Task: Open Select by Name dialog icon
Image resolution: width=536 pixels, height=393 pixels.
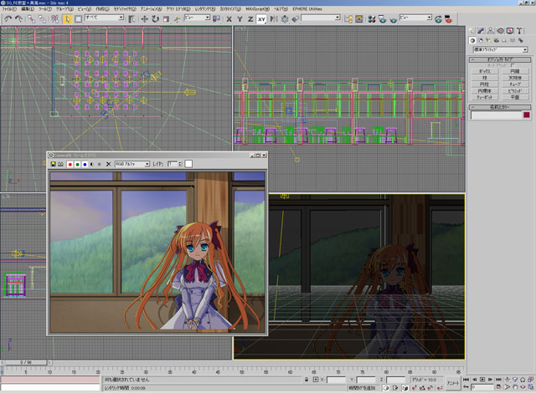Action: tap(131, 19)
